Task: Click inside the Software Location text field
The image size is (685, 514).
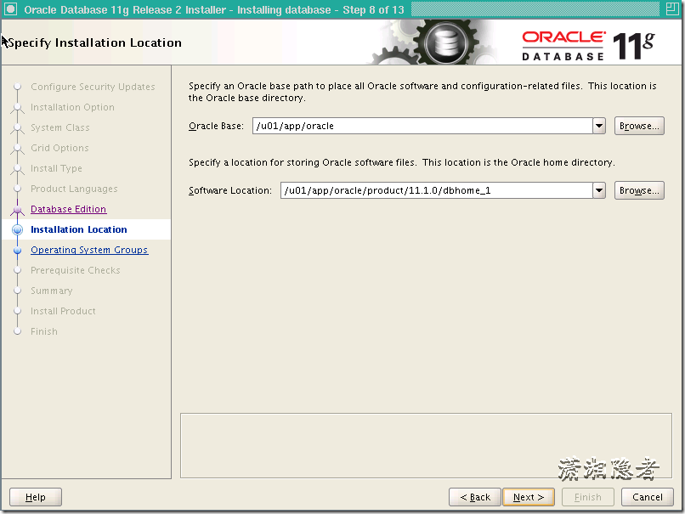Action: [x=425, y=190]
